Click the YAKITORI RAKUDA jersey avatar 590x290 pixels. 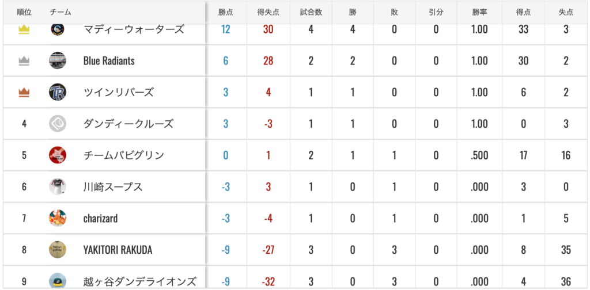(x=58, y=250)
